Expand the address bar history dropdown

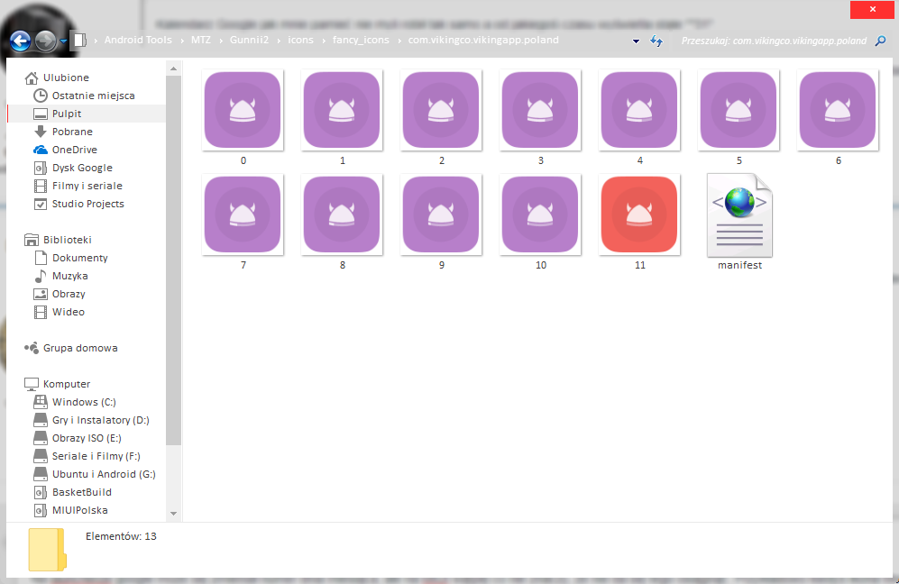[636, 41]
